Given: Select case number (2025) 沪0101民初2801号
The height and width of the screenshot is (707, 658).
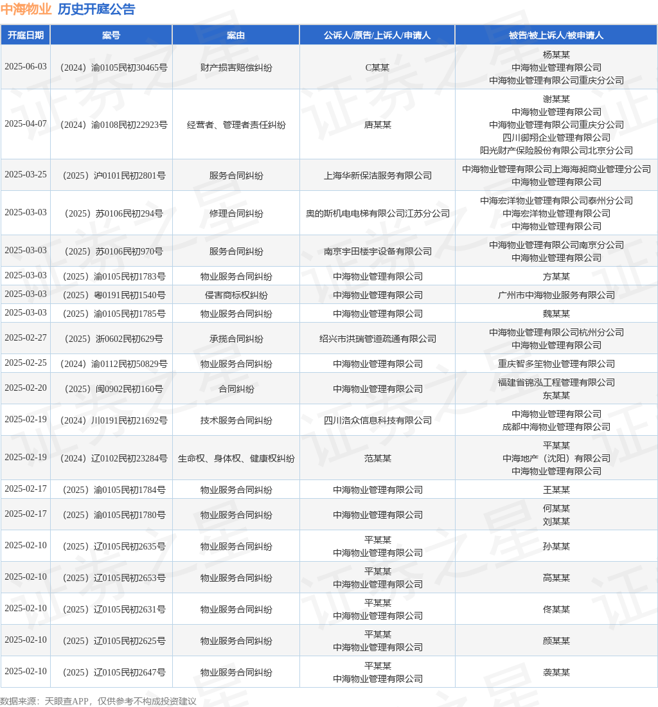Looking at the screenshot, I should coord(114,175).
